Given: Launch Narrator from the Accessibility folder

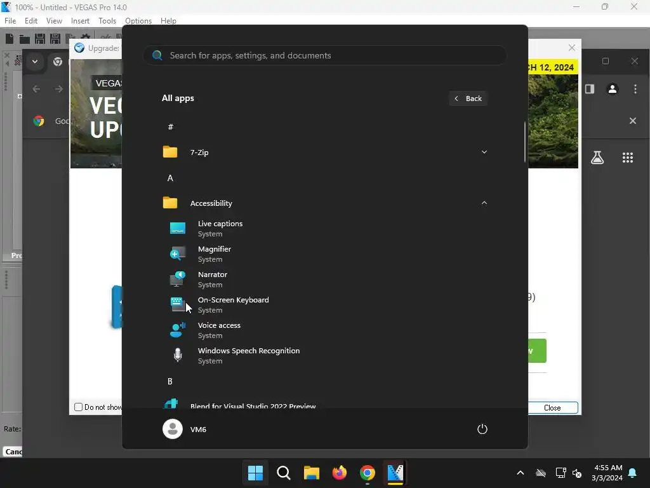Looking at the screenshot, I should click(325, 280).
